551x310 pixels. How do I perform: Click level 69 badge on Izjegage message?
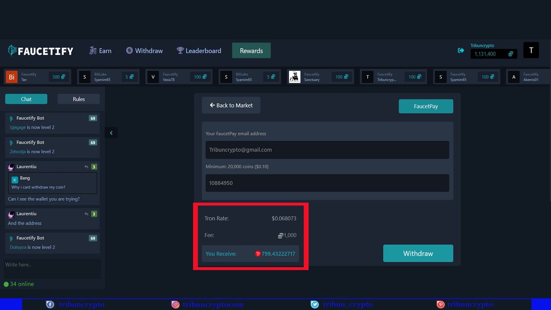93,118
